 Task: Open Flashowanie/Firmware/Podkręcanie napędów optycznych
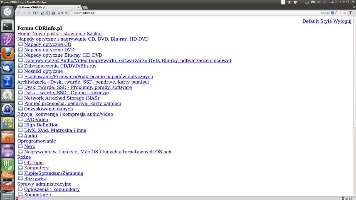coord(88,77)
